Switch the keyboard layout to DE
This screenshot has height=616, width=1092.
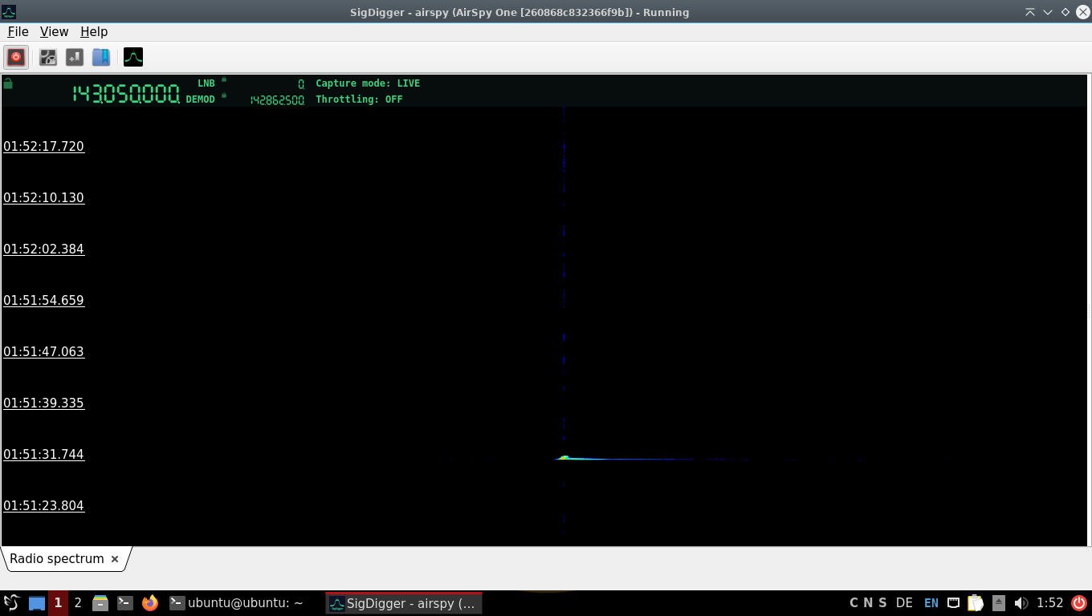click(904, 603)
